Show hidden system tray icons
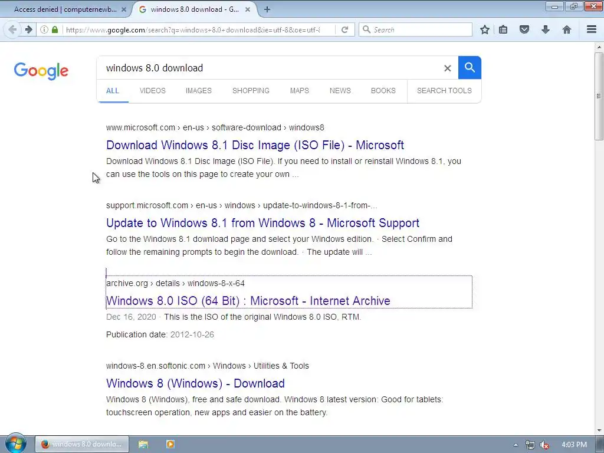 pyautogui.click(x=516, y=445)
